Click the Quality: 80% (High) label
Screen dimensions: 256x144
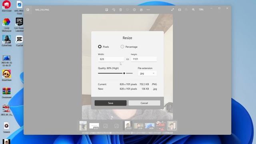tap(108, 68)
